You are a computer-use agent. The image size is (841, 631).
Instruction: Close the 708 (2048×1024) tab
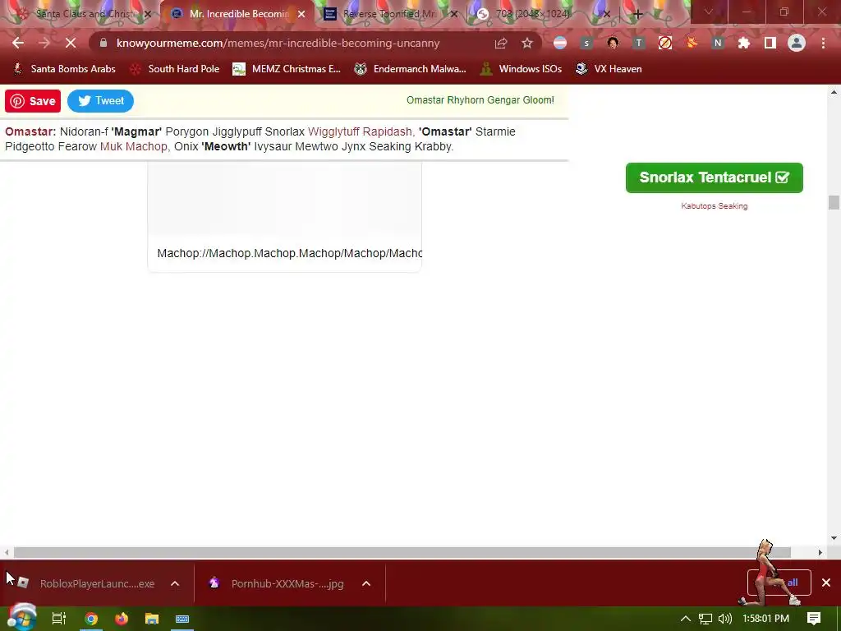click(x=607, y=15)
